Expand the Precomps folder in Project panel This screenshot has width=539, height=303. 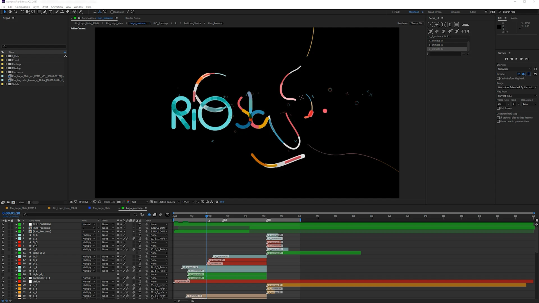click(6, 72)
